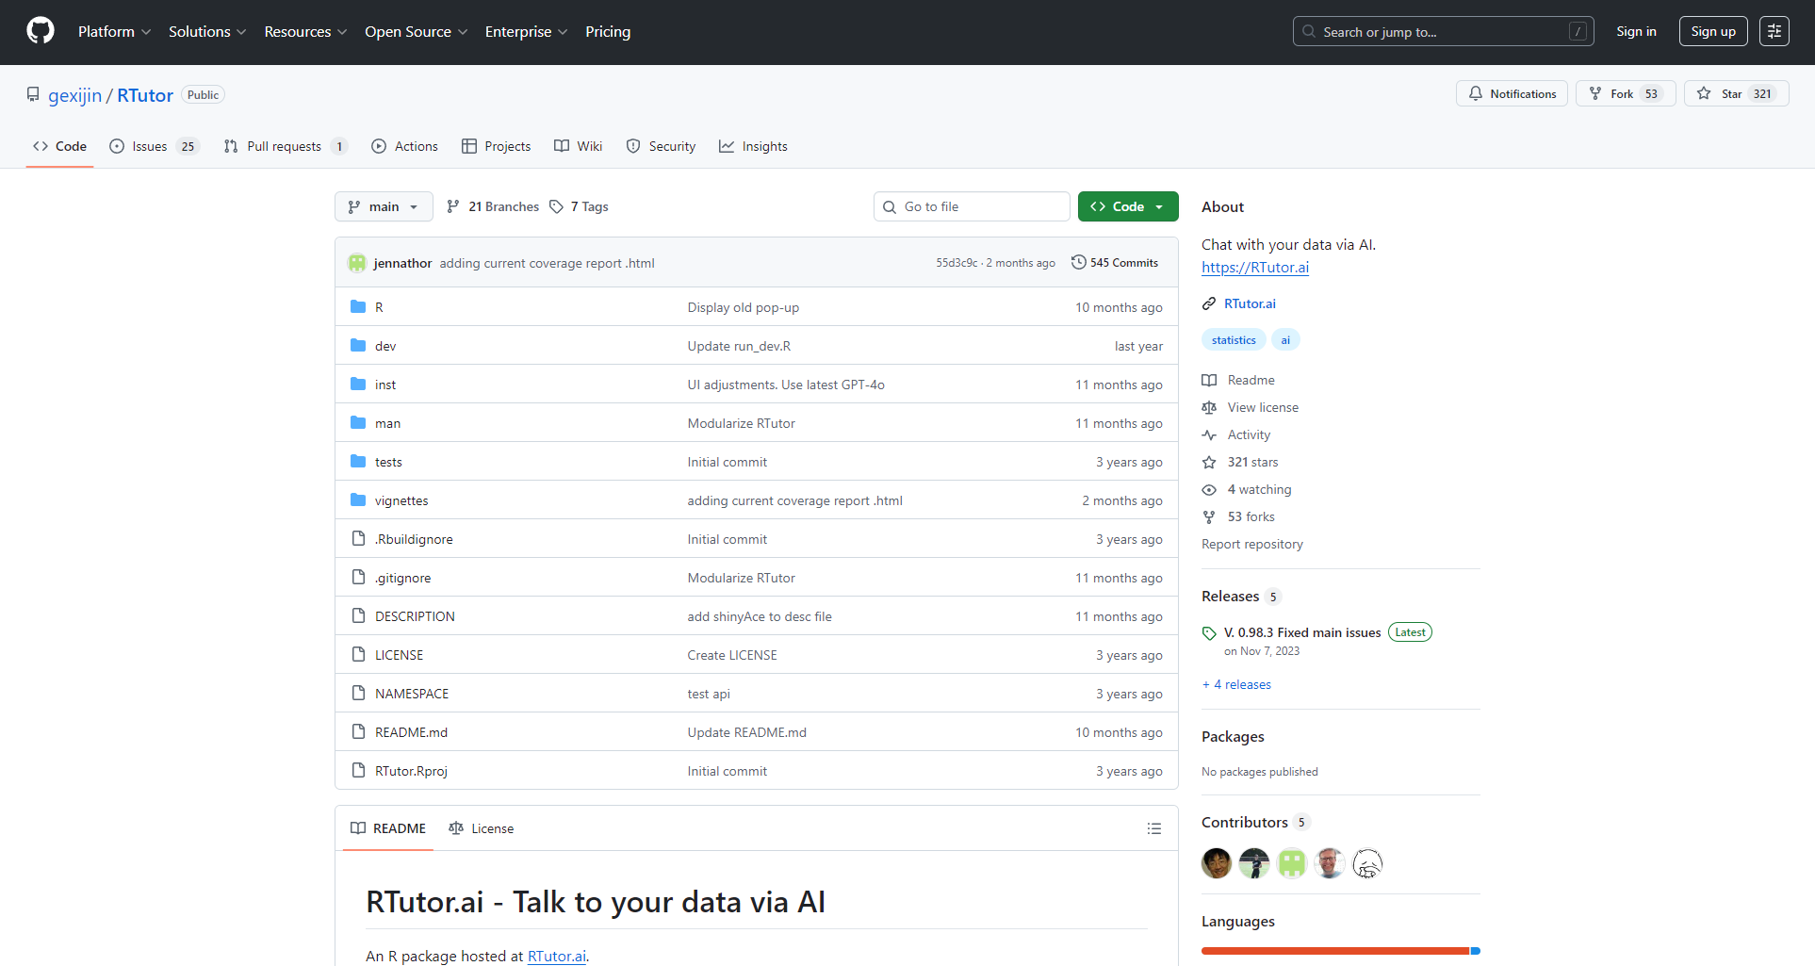Open the README outline list icon
Image resolution: width=1815 pixels, height=966 pixels.
pos(1153,828)
